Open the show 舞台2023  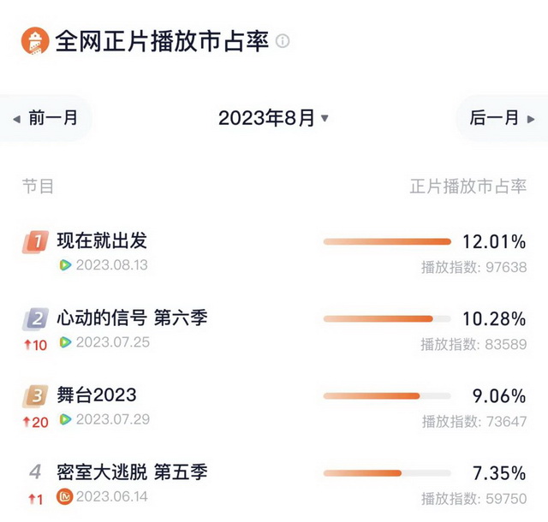click(x=97, y=395)
